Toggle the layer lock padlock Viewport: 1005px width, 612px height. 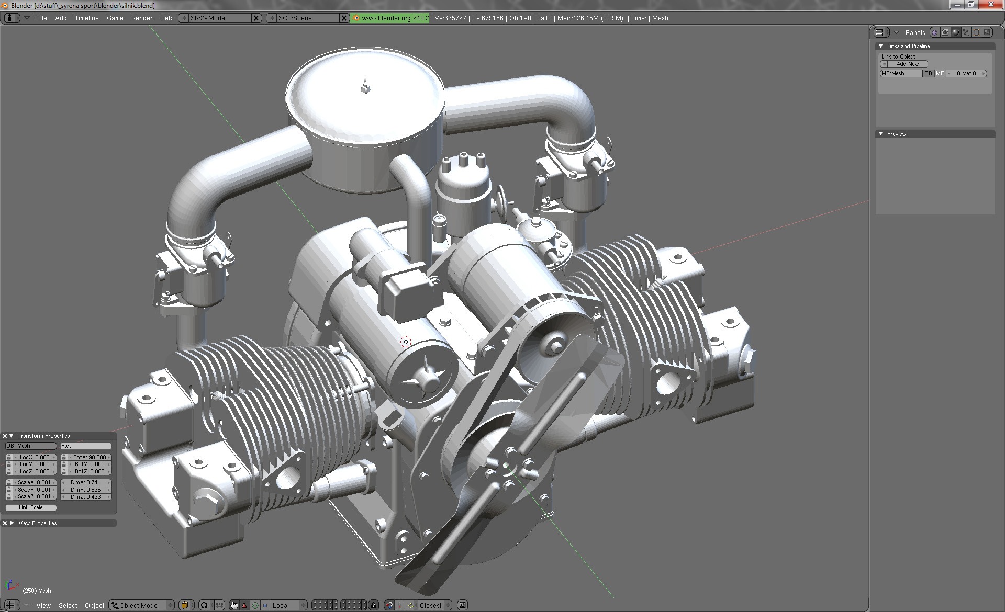click(373, 605)
